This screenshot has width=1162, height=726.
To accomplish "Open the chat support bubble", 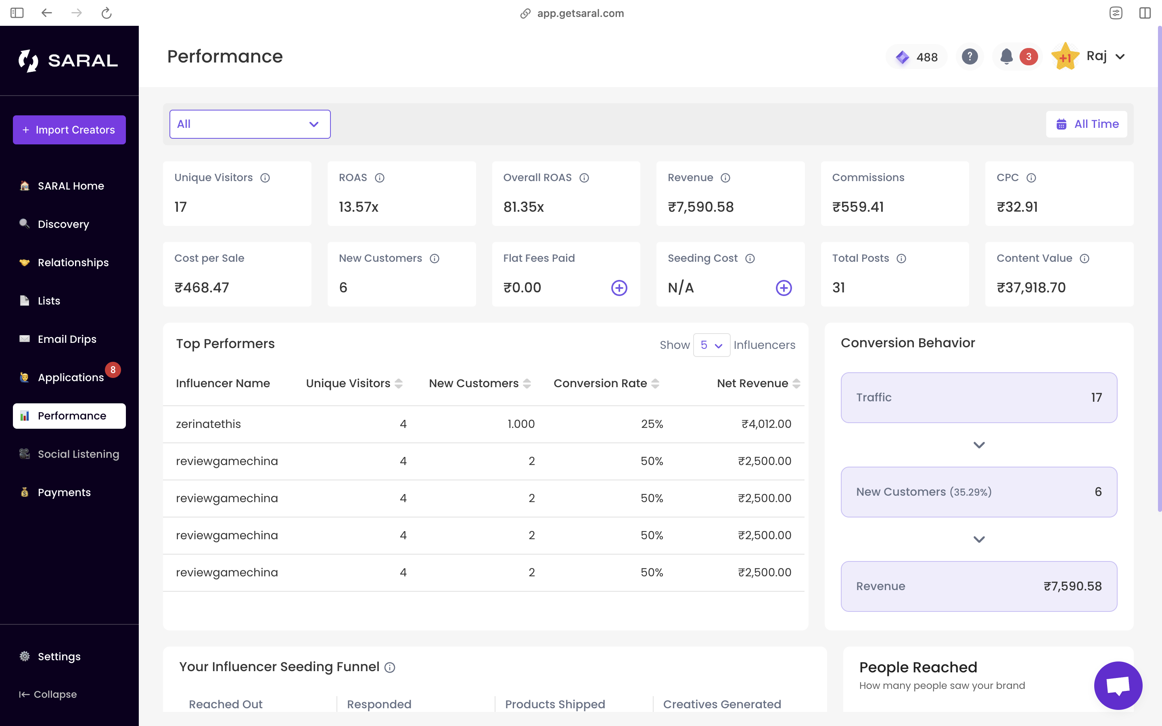I will tap(1119, 685).
